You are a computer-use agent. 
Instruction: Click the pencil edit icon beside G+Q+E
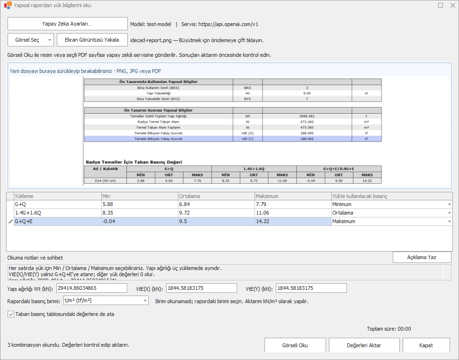click(x=10, y=222)
